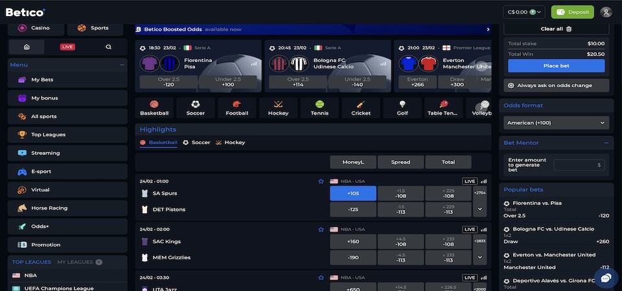Open the LIVE tab in sidebar

click(67, 47)
